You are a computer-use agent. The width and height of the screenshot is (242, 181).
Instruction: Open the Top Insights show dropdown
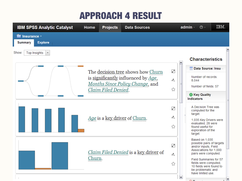(x=37, y=53)
